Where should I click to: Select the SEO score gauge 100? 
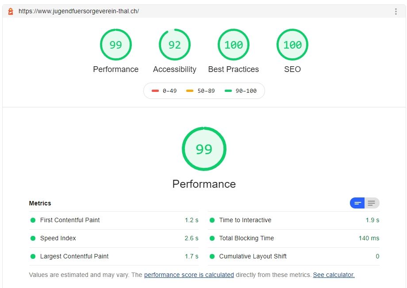(x=292, y=45)
